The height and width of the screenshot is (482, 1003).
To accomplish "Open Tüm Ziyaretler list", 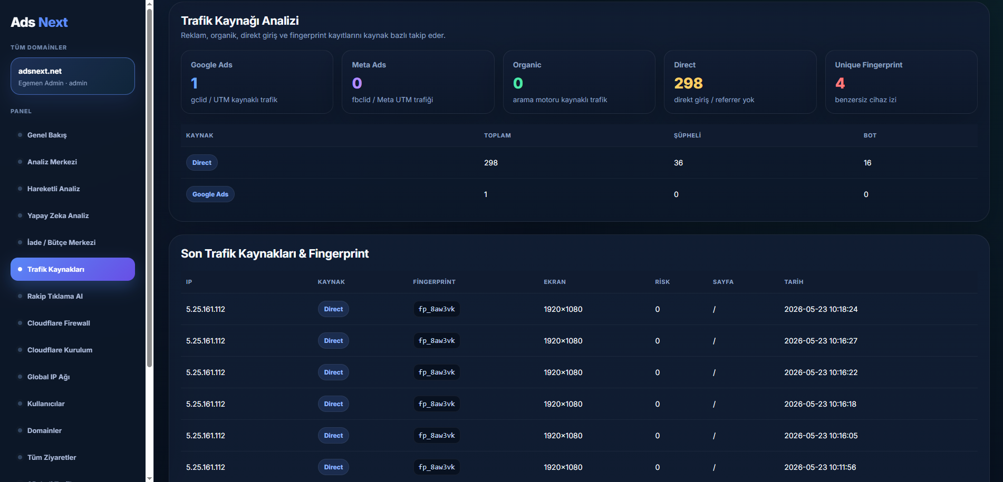I will (x=73, y=457).
